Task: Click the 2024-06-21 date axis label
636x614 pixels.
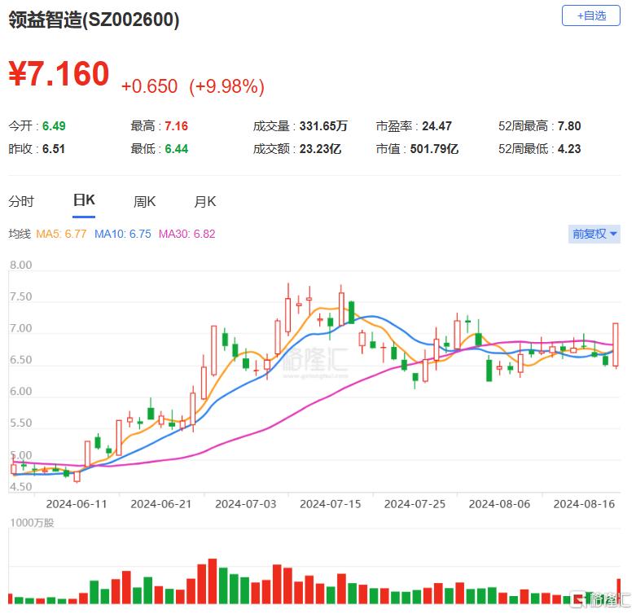Action: [x=161, y=504]
